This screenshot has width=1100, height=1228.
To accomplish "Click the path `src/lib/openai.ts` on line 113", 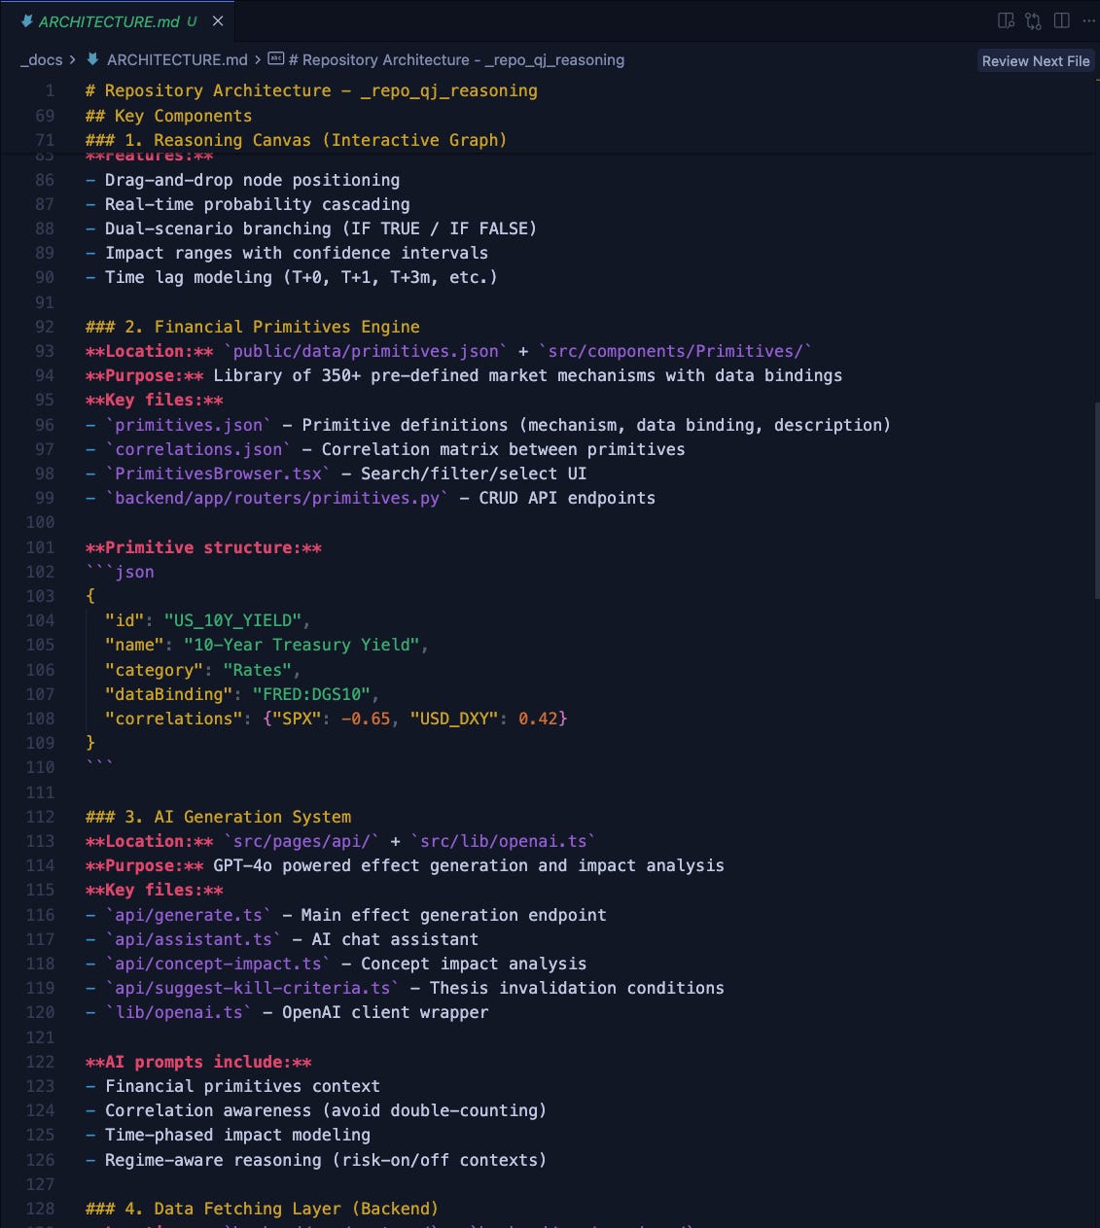I will 503,841.
